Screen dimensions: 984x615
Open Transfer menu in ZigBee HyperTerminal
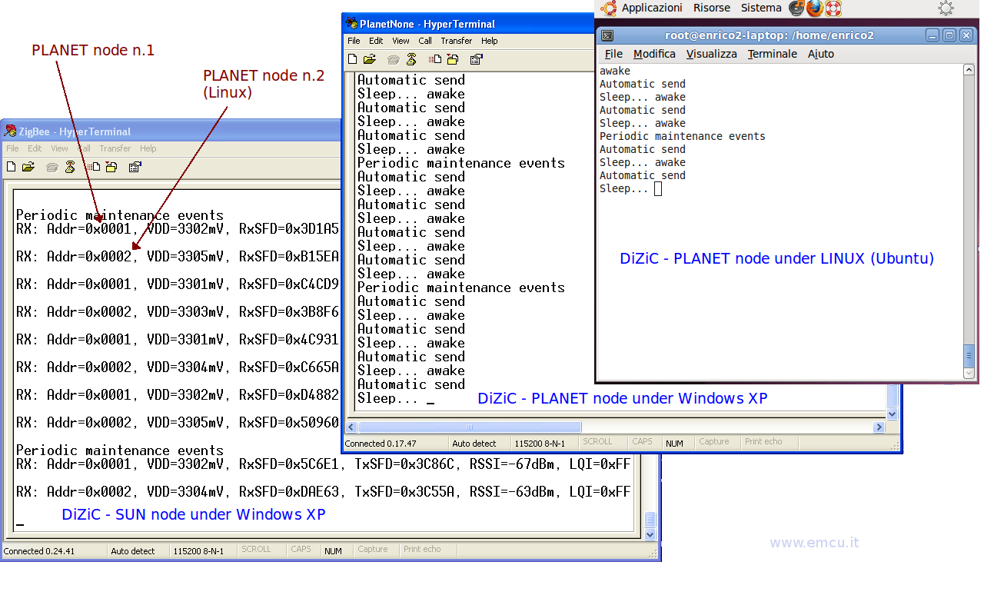[x=115, y=148]
